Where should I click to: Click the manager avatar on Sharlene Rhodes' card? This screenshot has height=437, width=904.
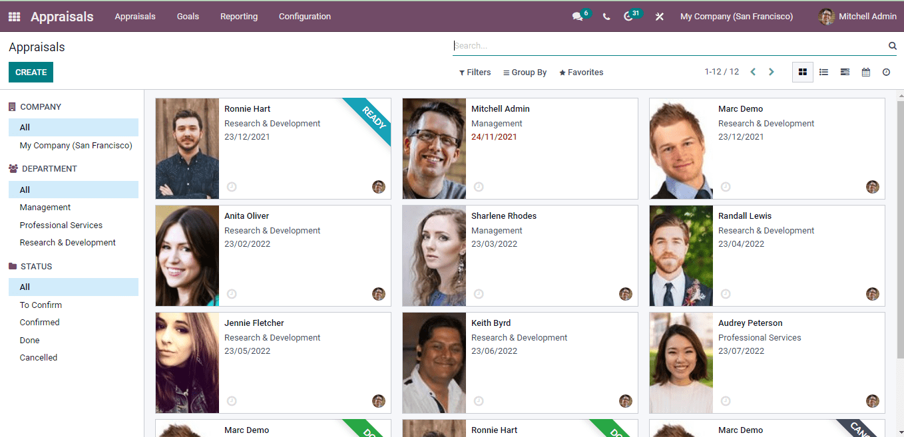click(626, 294)
